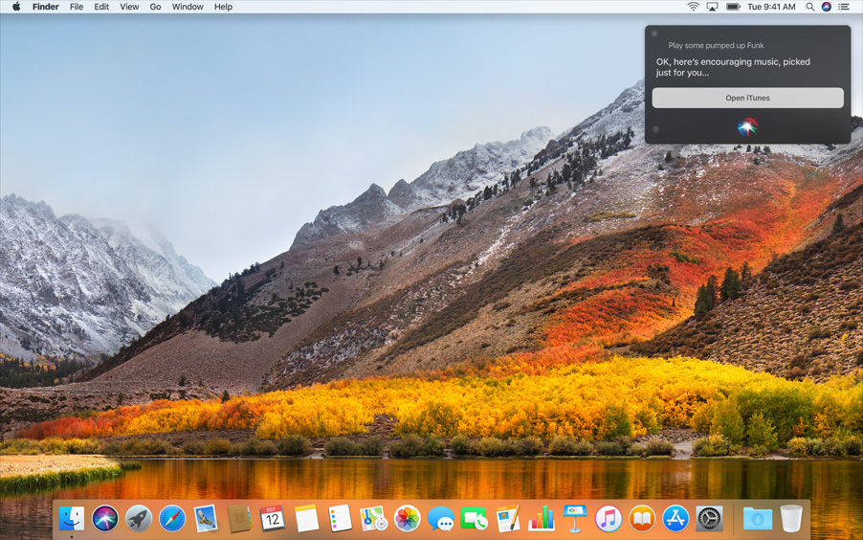Open the Wi-Fi status menu
Viewport: 863px width, 540px height.
pyautogui.click(x=693, y=7)
